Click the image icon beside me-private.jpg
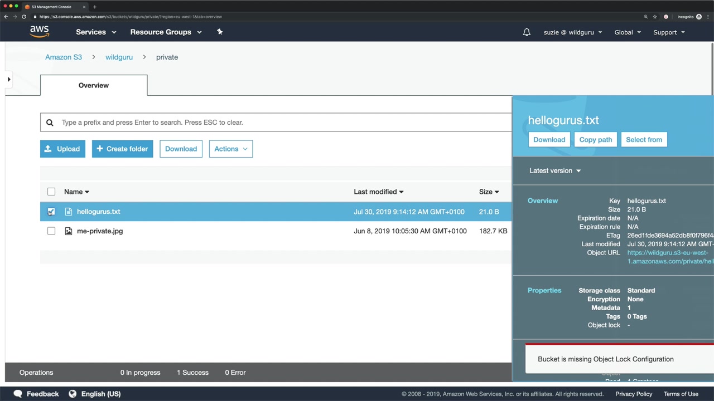Viewport: 714px width, 401px height. tap(69, 231)
